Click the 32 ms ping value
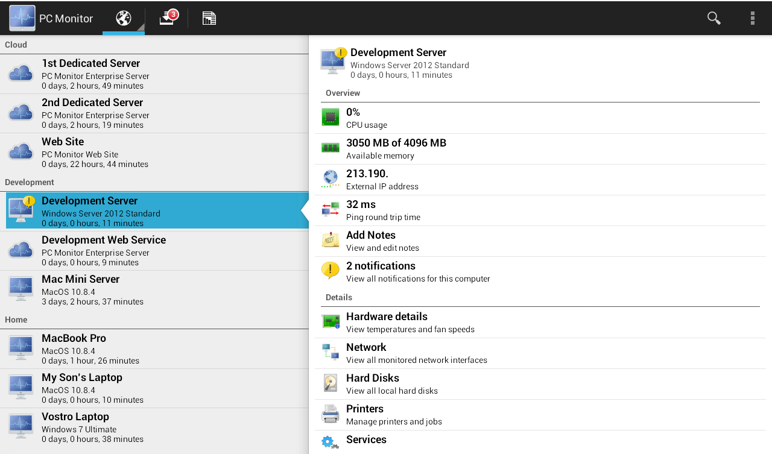 (x=361, y=204)
